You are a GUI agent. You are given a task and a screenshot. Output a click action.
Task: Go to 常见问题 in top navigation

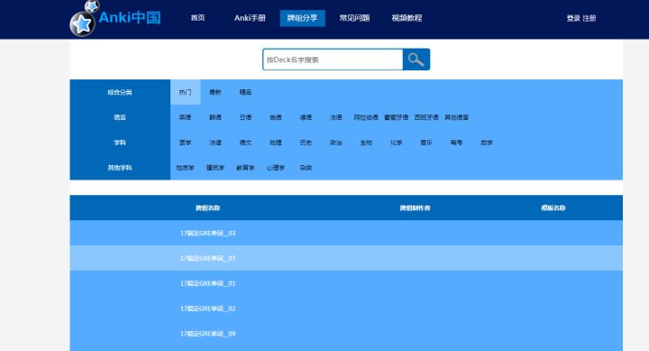[x=354, y=18]
